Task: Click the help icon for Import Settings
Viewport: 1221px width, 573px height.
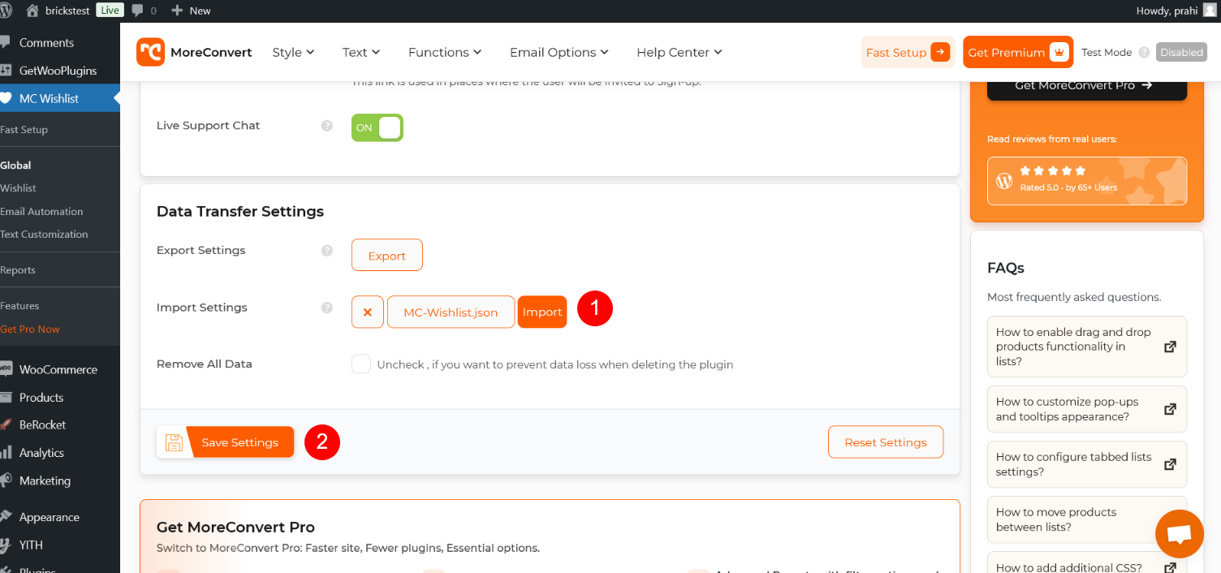Action: [x=327, y=308]
